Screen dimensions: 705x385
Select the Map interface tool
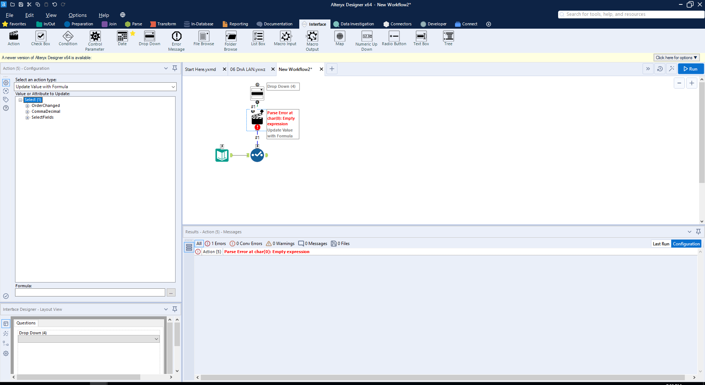point(339,39)
